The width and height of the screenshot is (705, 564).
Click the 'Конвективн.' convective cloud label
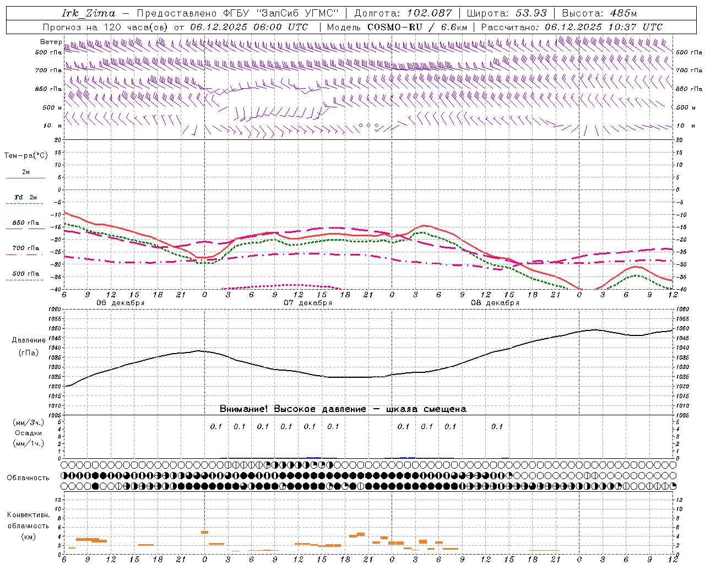pos(28,515)
